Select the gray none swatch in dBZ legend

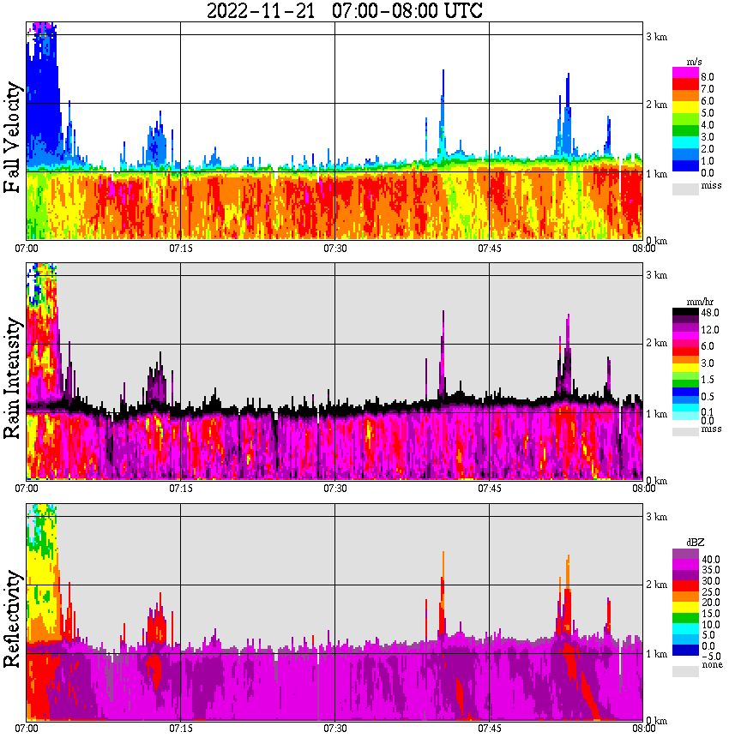click(685, 671)
